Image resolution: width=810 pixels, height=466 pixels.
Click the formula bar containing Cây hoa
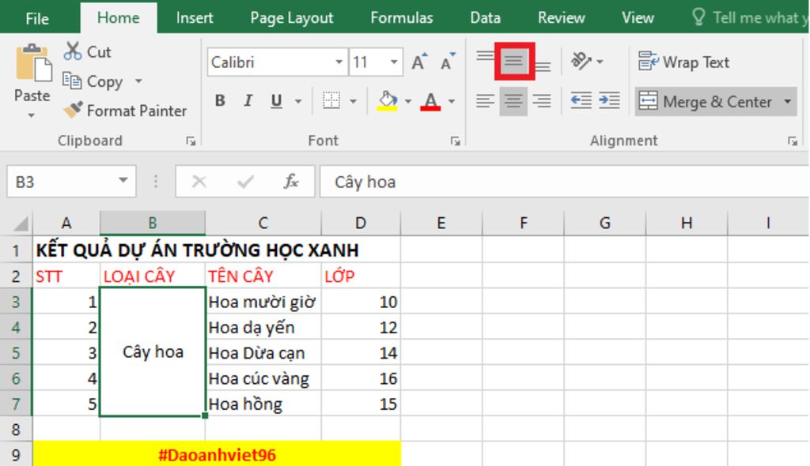pyautogui.click(x=564, y=182)
